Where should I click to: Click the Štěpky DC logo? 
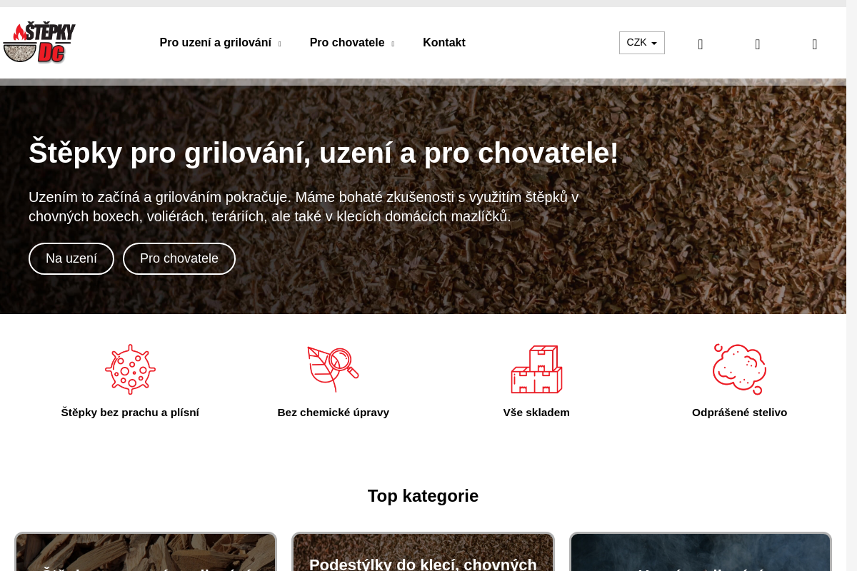tap(39, 43)
